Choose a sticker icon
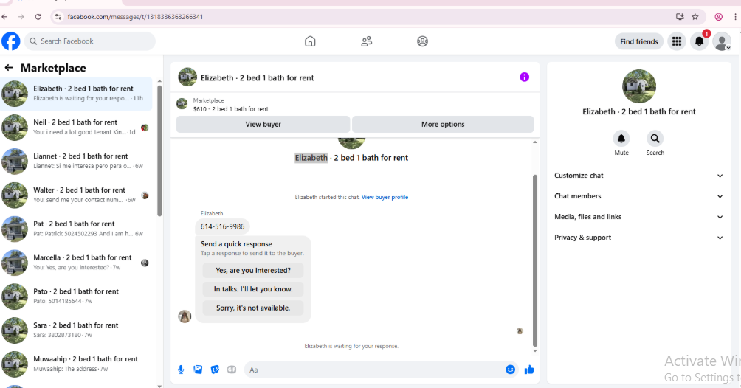The image size is (741, 388). [x=215, y=370]
